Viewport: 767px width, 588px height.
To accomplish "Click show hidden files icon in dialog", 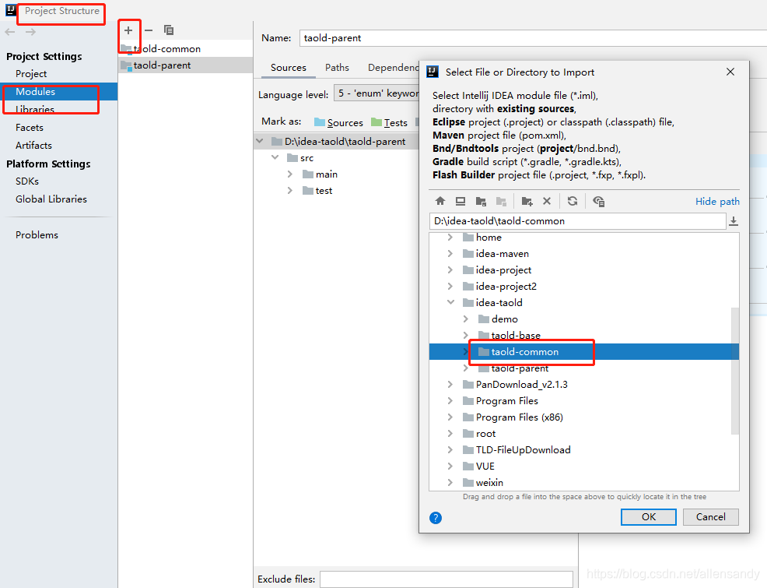I will click(599, 201).
